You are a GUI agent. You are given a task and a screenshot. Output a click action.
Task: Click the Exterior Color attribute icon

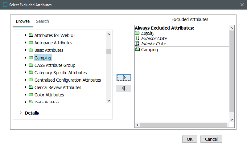[x=137, y=39]
